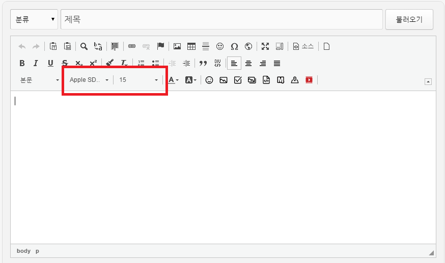Maximize the editor with the fullscreen icon

265,46
